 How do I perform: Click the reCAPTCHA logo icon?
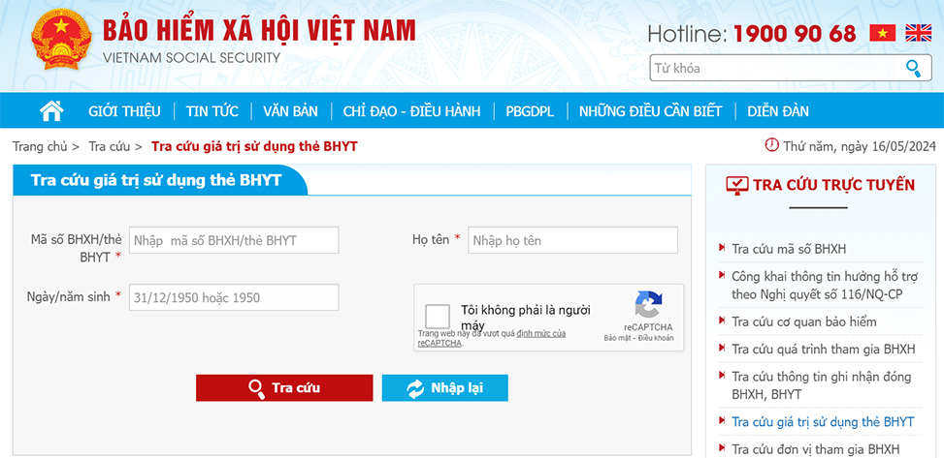coord(648,305)
